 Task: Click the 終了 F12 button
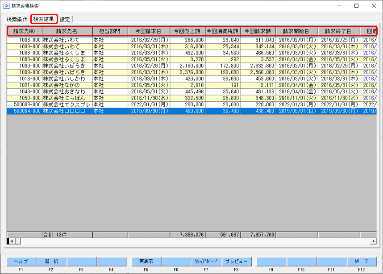click(x=362, y=262)
